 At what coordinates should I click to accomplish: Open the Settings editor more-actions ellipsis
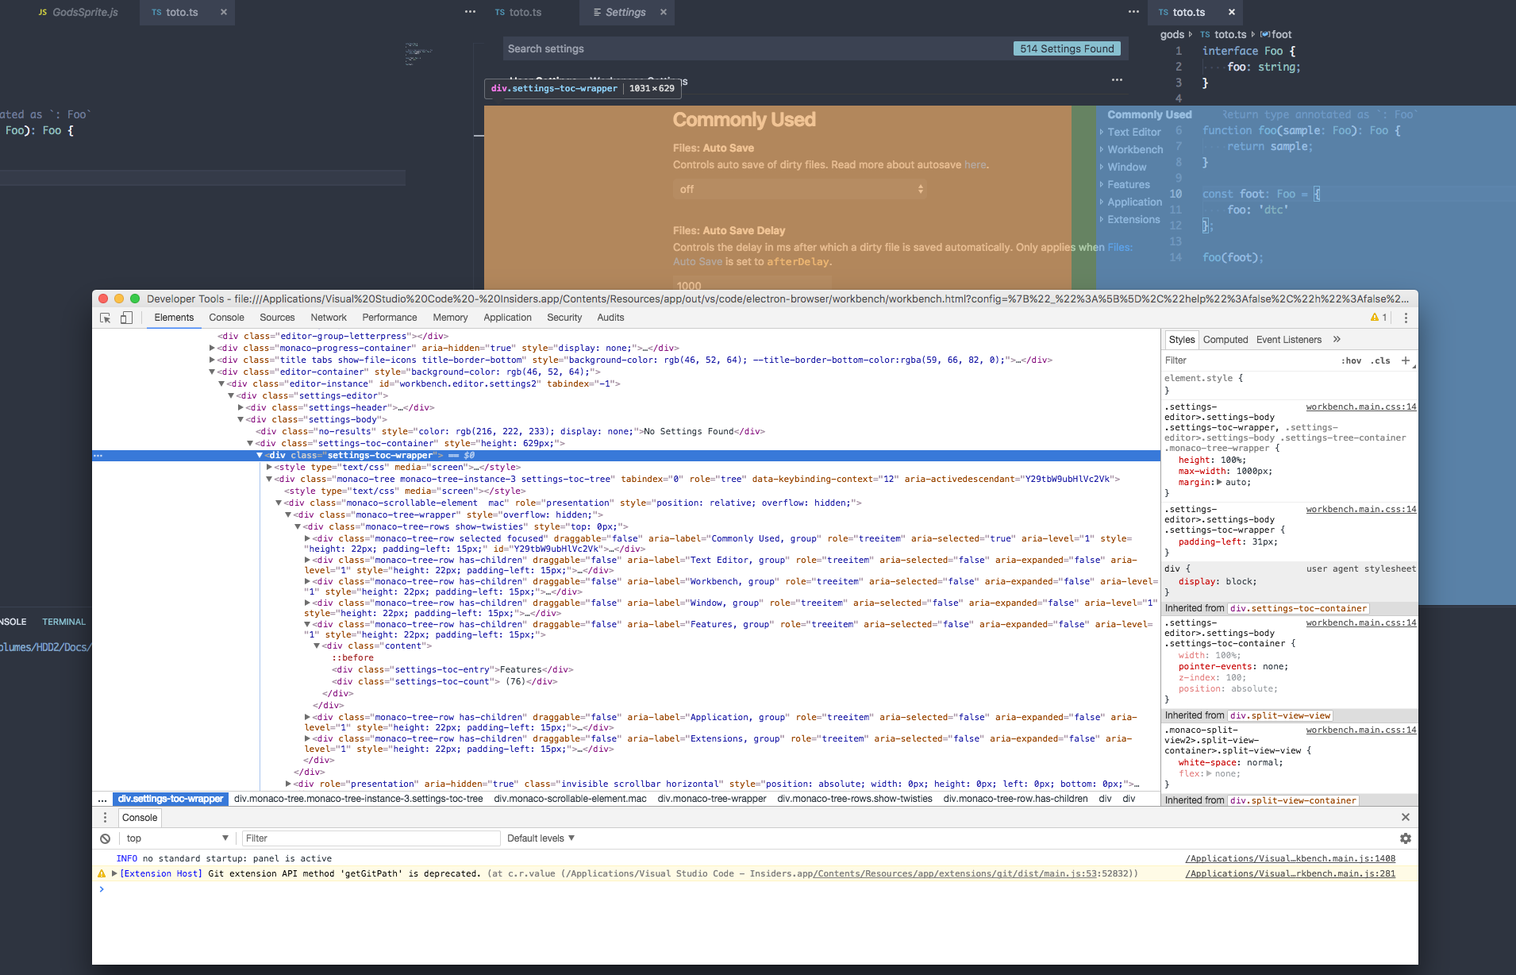point(1117,80)
